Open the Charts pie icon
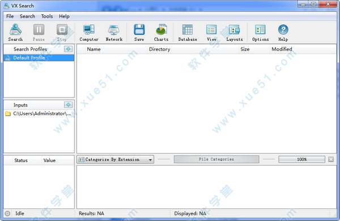340x221 pixels. tap(161, 32)
